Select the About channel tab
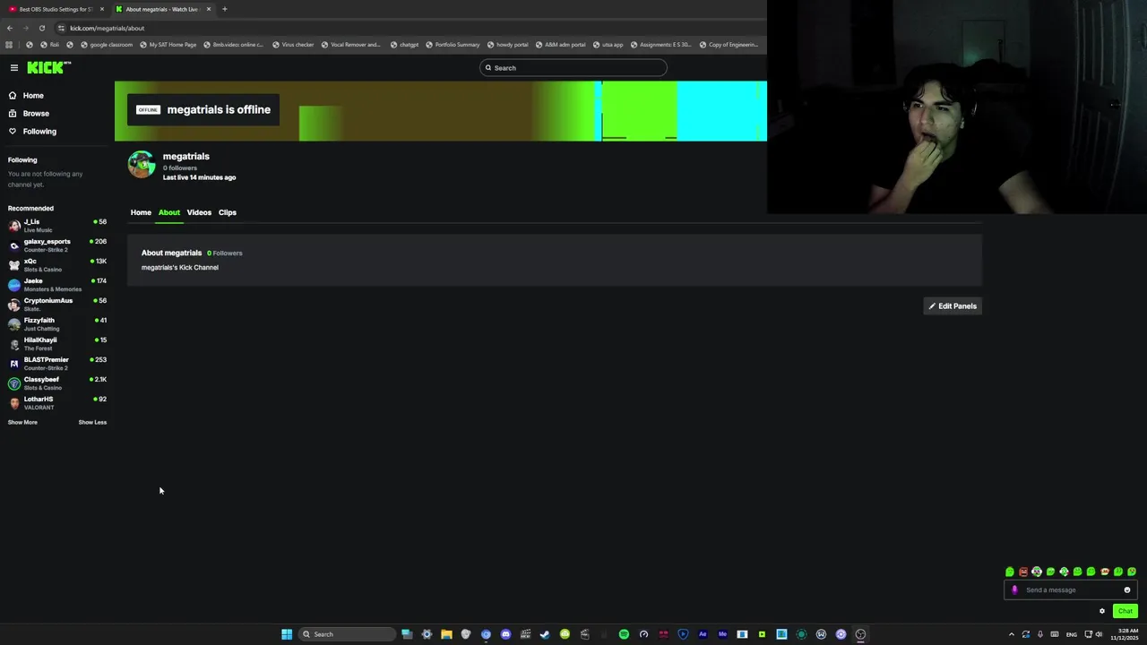Viewport: 1147px width, 645px height. pyautogui.click(x=169, y=212)
